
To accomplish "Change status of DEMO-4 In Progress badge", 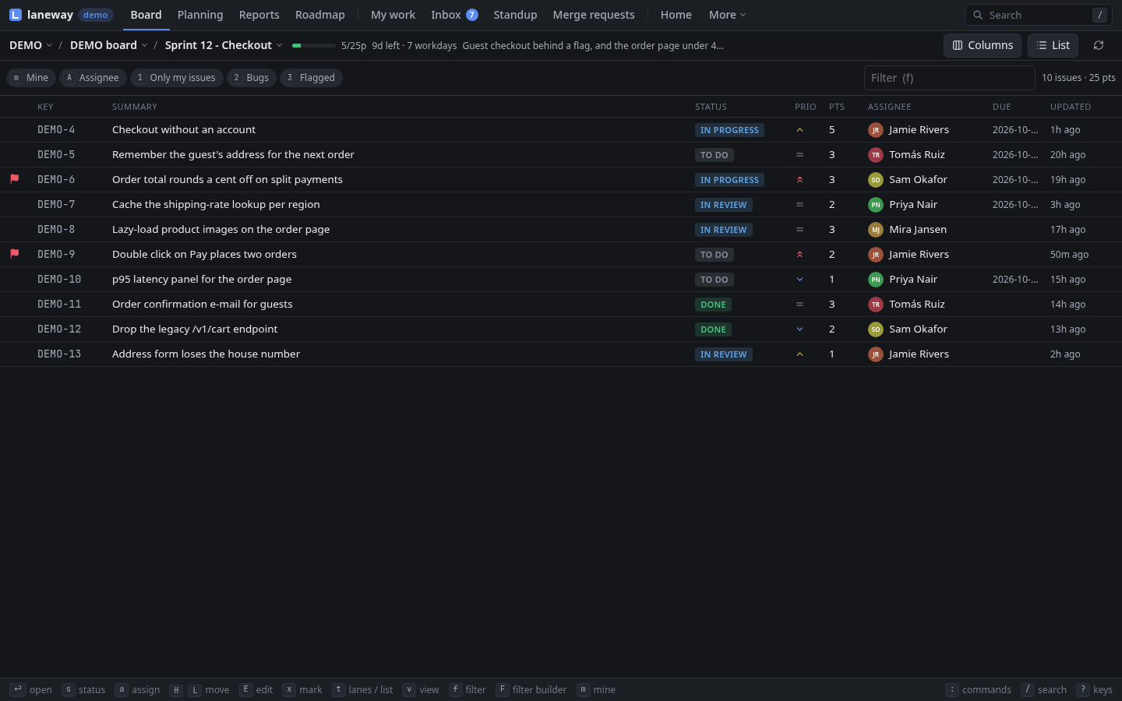I will point(729,130).
